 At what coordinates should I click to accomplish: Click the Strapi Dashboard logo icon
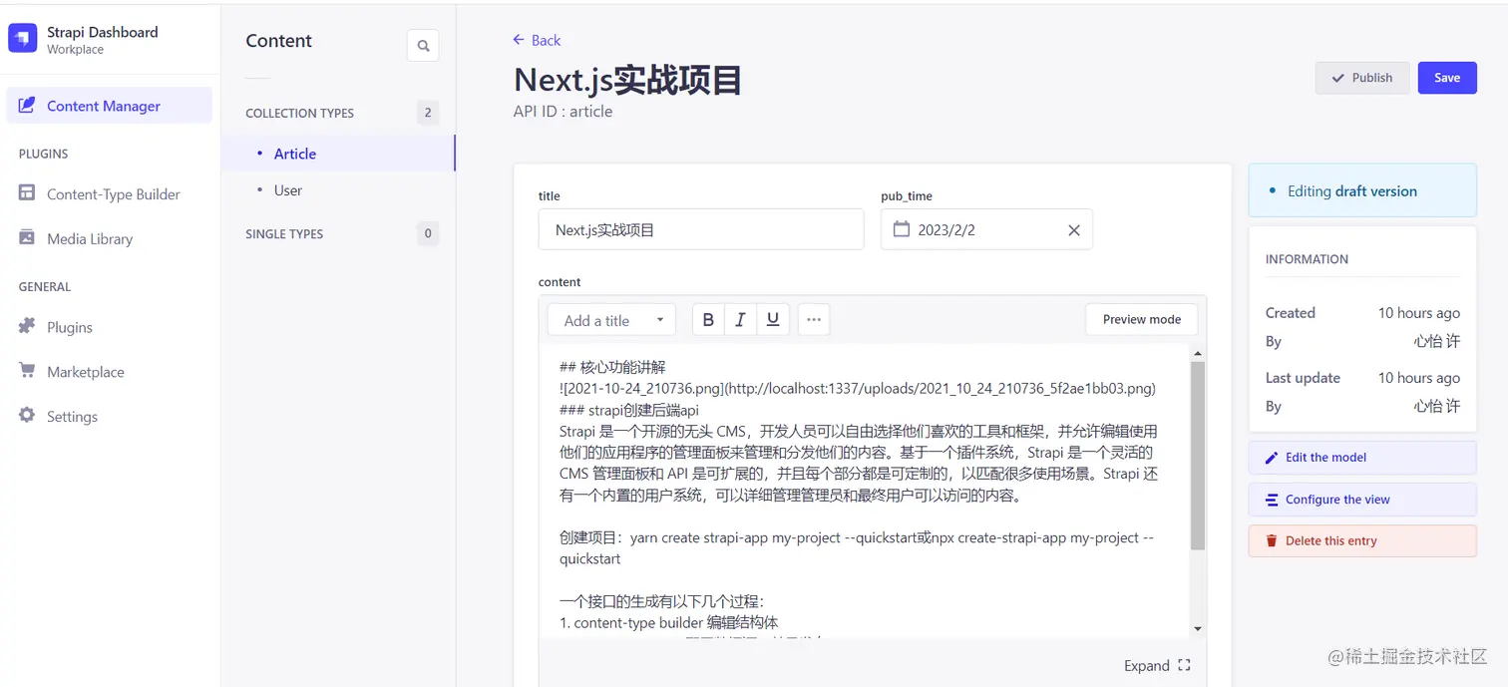point(23,39)
